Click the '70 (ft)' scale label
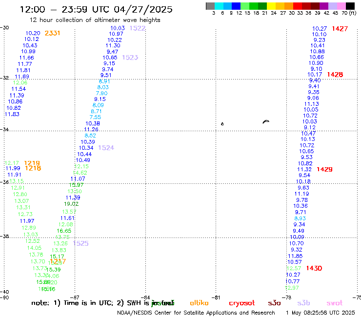Image resolution: width=361 pixels, height=317 pixels. 349,13
